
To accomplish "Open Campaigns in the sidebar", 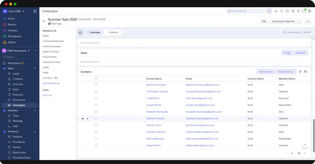I will coord(19,105).
